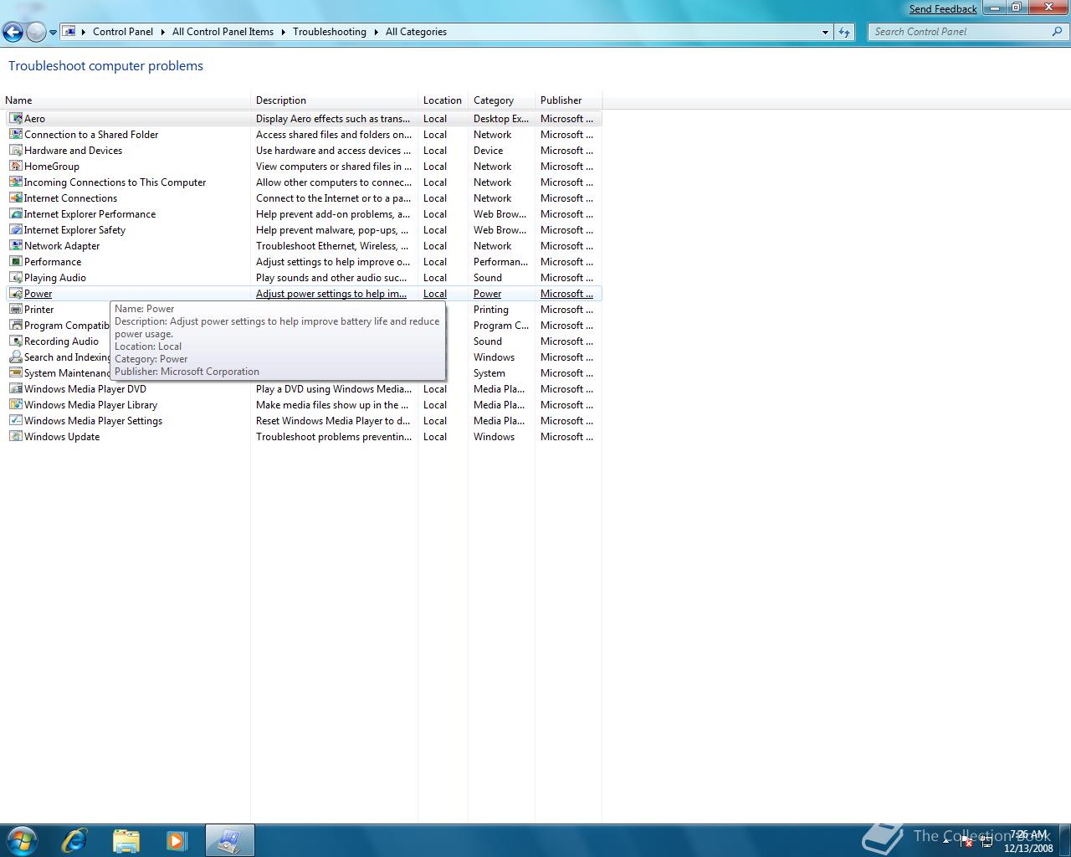Click the 'Desktop Ex...' category cell
1071x857 pixels.
(501, 119)
